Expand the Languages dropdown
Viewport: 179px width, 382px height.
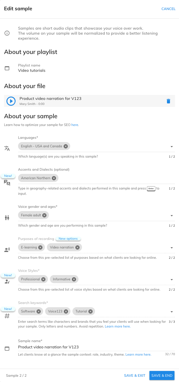coord(172,147)
